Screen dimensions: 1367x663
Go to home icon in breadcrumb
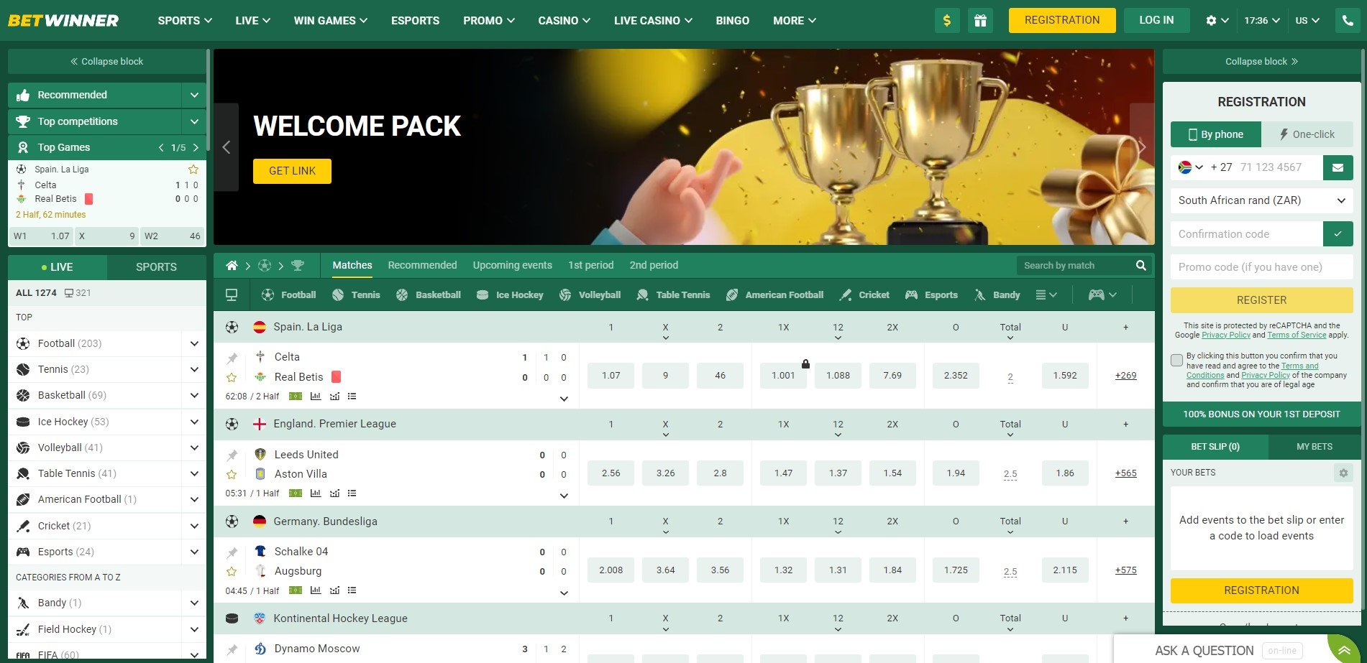pos(232,266)
